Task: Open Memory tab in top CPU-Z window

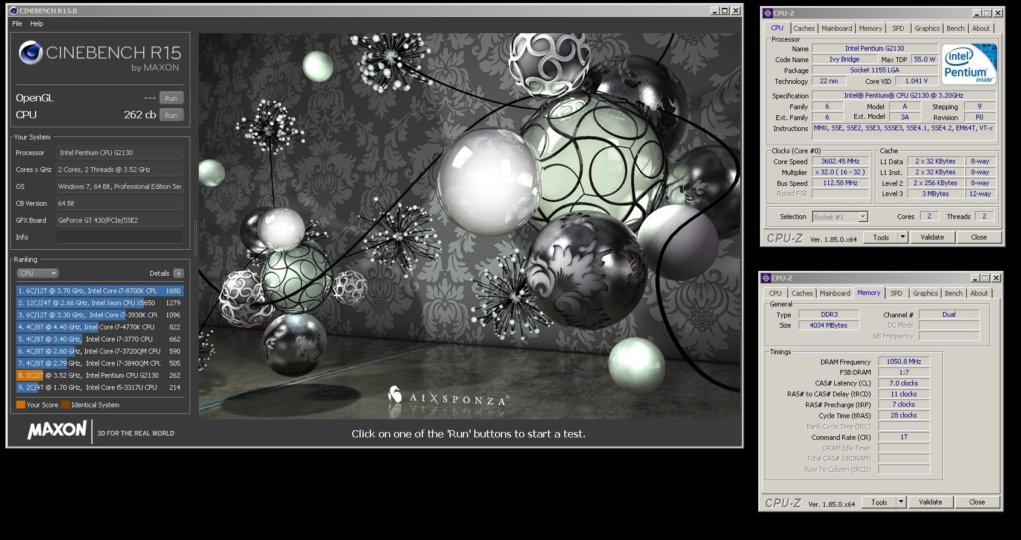Action: (x=871, y=28)
